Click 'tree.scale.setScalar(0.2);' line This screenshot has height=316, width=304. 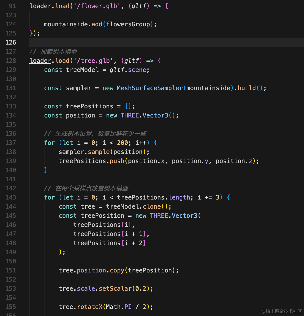coord(106,289)
